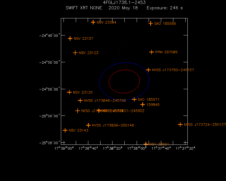Image resolution: width=226 pixels, height=181 pixels.
Task: Click the 17h38m00s right ascension label
Action: (137, 148)
